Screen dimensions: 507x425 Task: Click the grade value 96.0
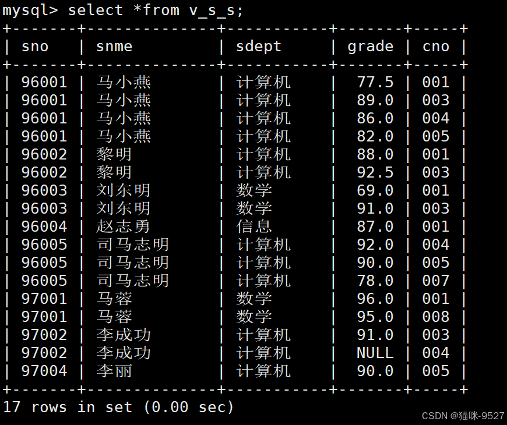(375, 299)
